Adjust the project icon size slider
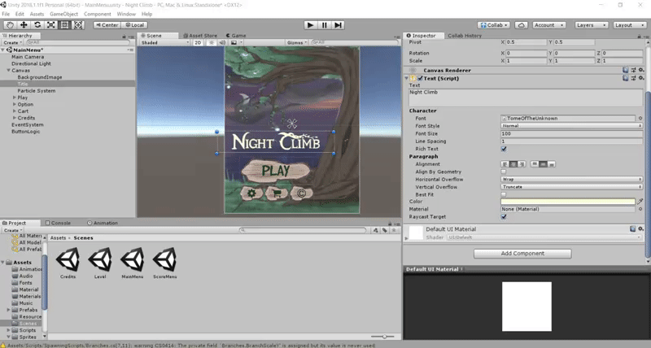The height and width of the screenshot is (348, 651). pos(382,337)
